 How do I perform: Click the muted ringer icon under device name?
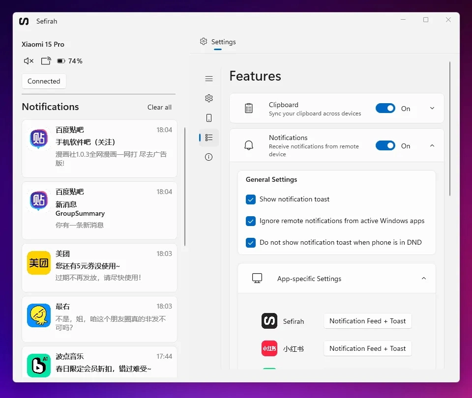29,61
